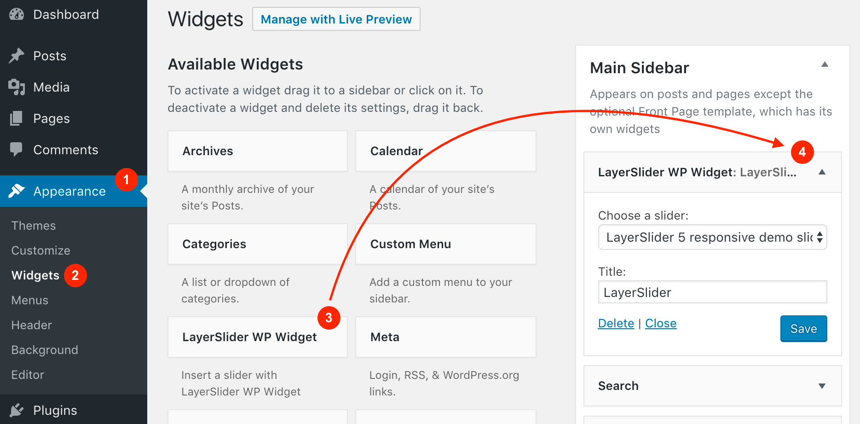Click the WordPress Widgets heading area
860x424 pixels.
point(205,19)
